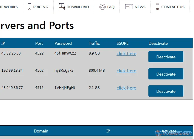Select IP address 192.99.13.84
This screenshot has height=139, width=194.
pyautogui.click(x=12, y=71)
